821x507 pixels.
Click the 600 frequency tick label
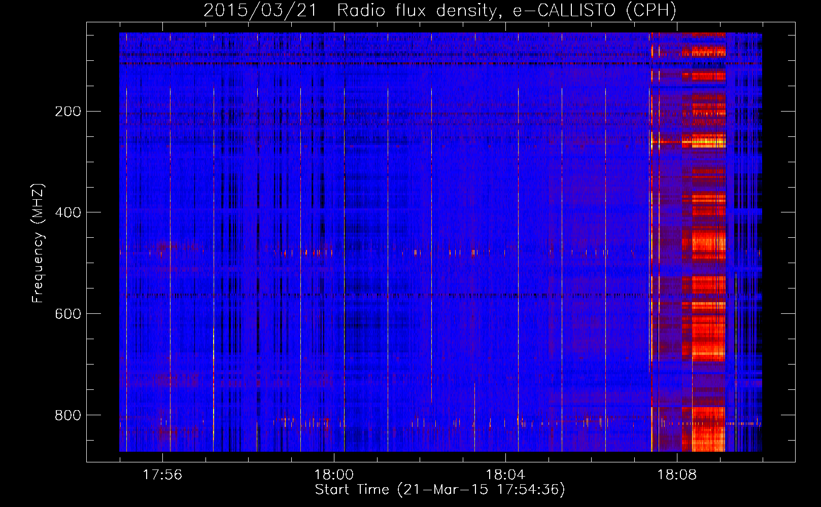coord(68,314)
